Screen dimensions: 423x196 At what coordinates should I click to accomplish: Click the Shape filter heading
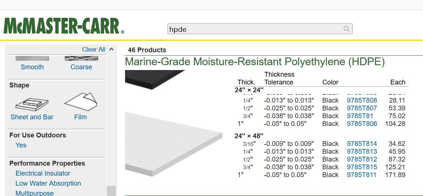(x=19, y=85)
